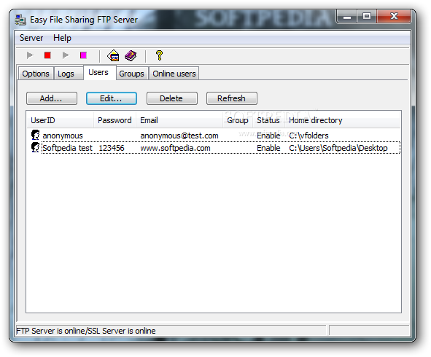Screen dimensions: 431x357
Task: Open the purple help book icon
Action: click(x=131, y=55)
